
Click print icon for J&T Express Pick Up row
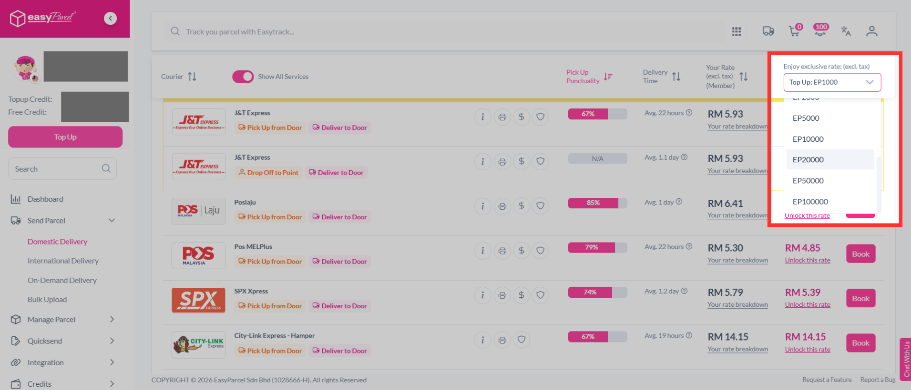pos(502,117)
